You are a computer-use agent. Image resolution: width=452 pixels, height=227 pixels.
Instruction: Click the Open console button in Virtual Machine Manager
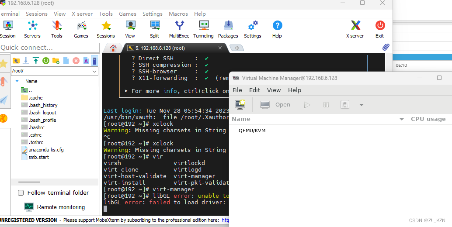[275, 105]
